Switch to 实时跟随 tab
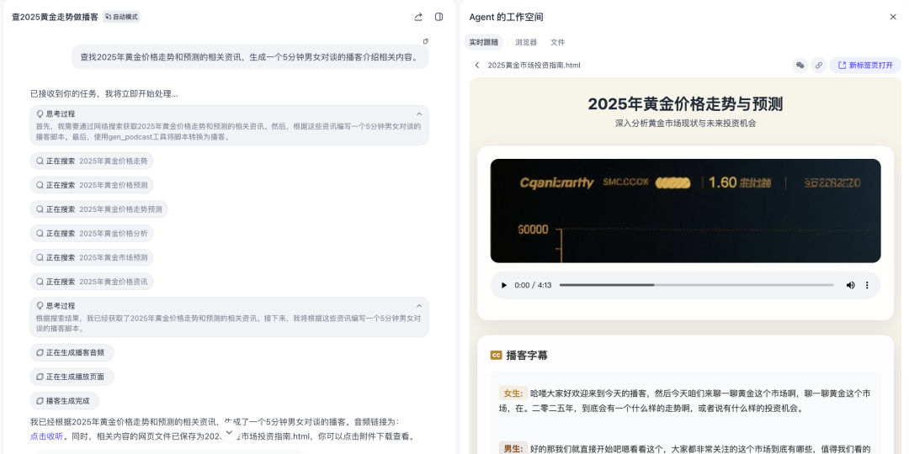 [483, 42]
